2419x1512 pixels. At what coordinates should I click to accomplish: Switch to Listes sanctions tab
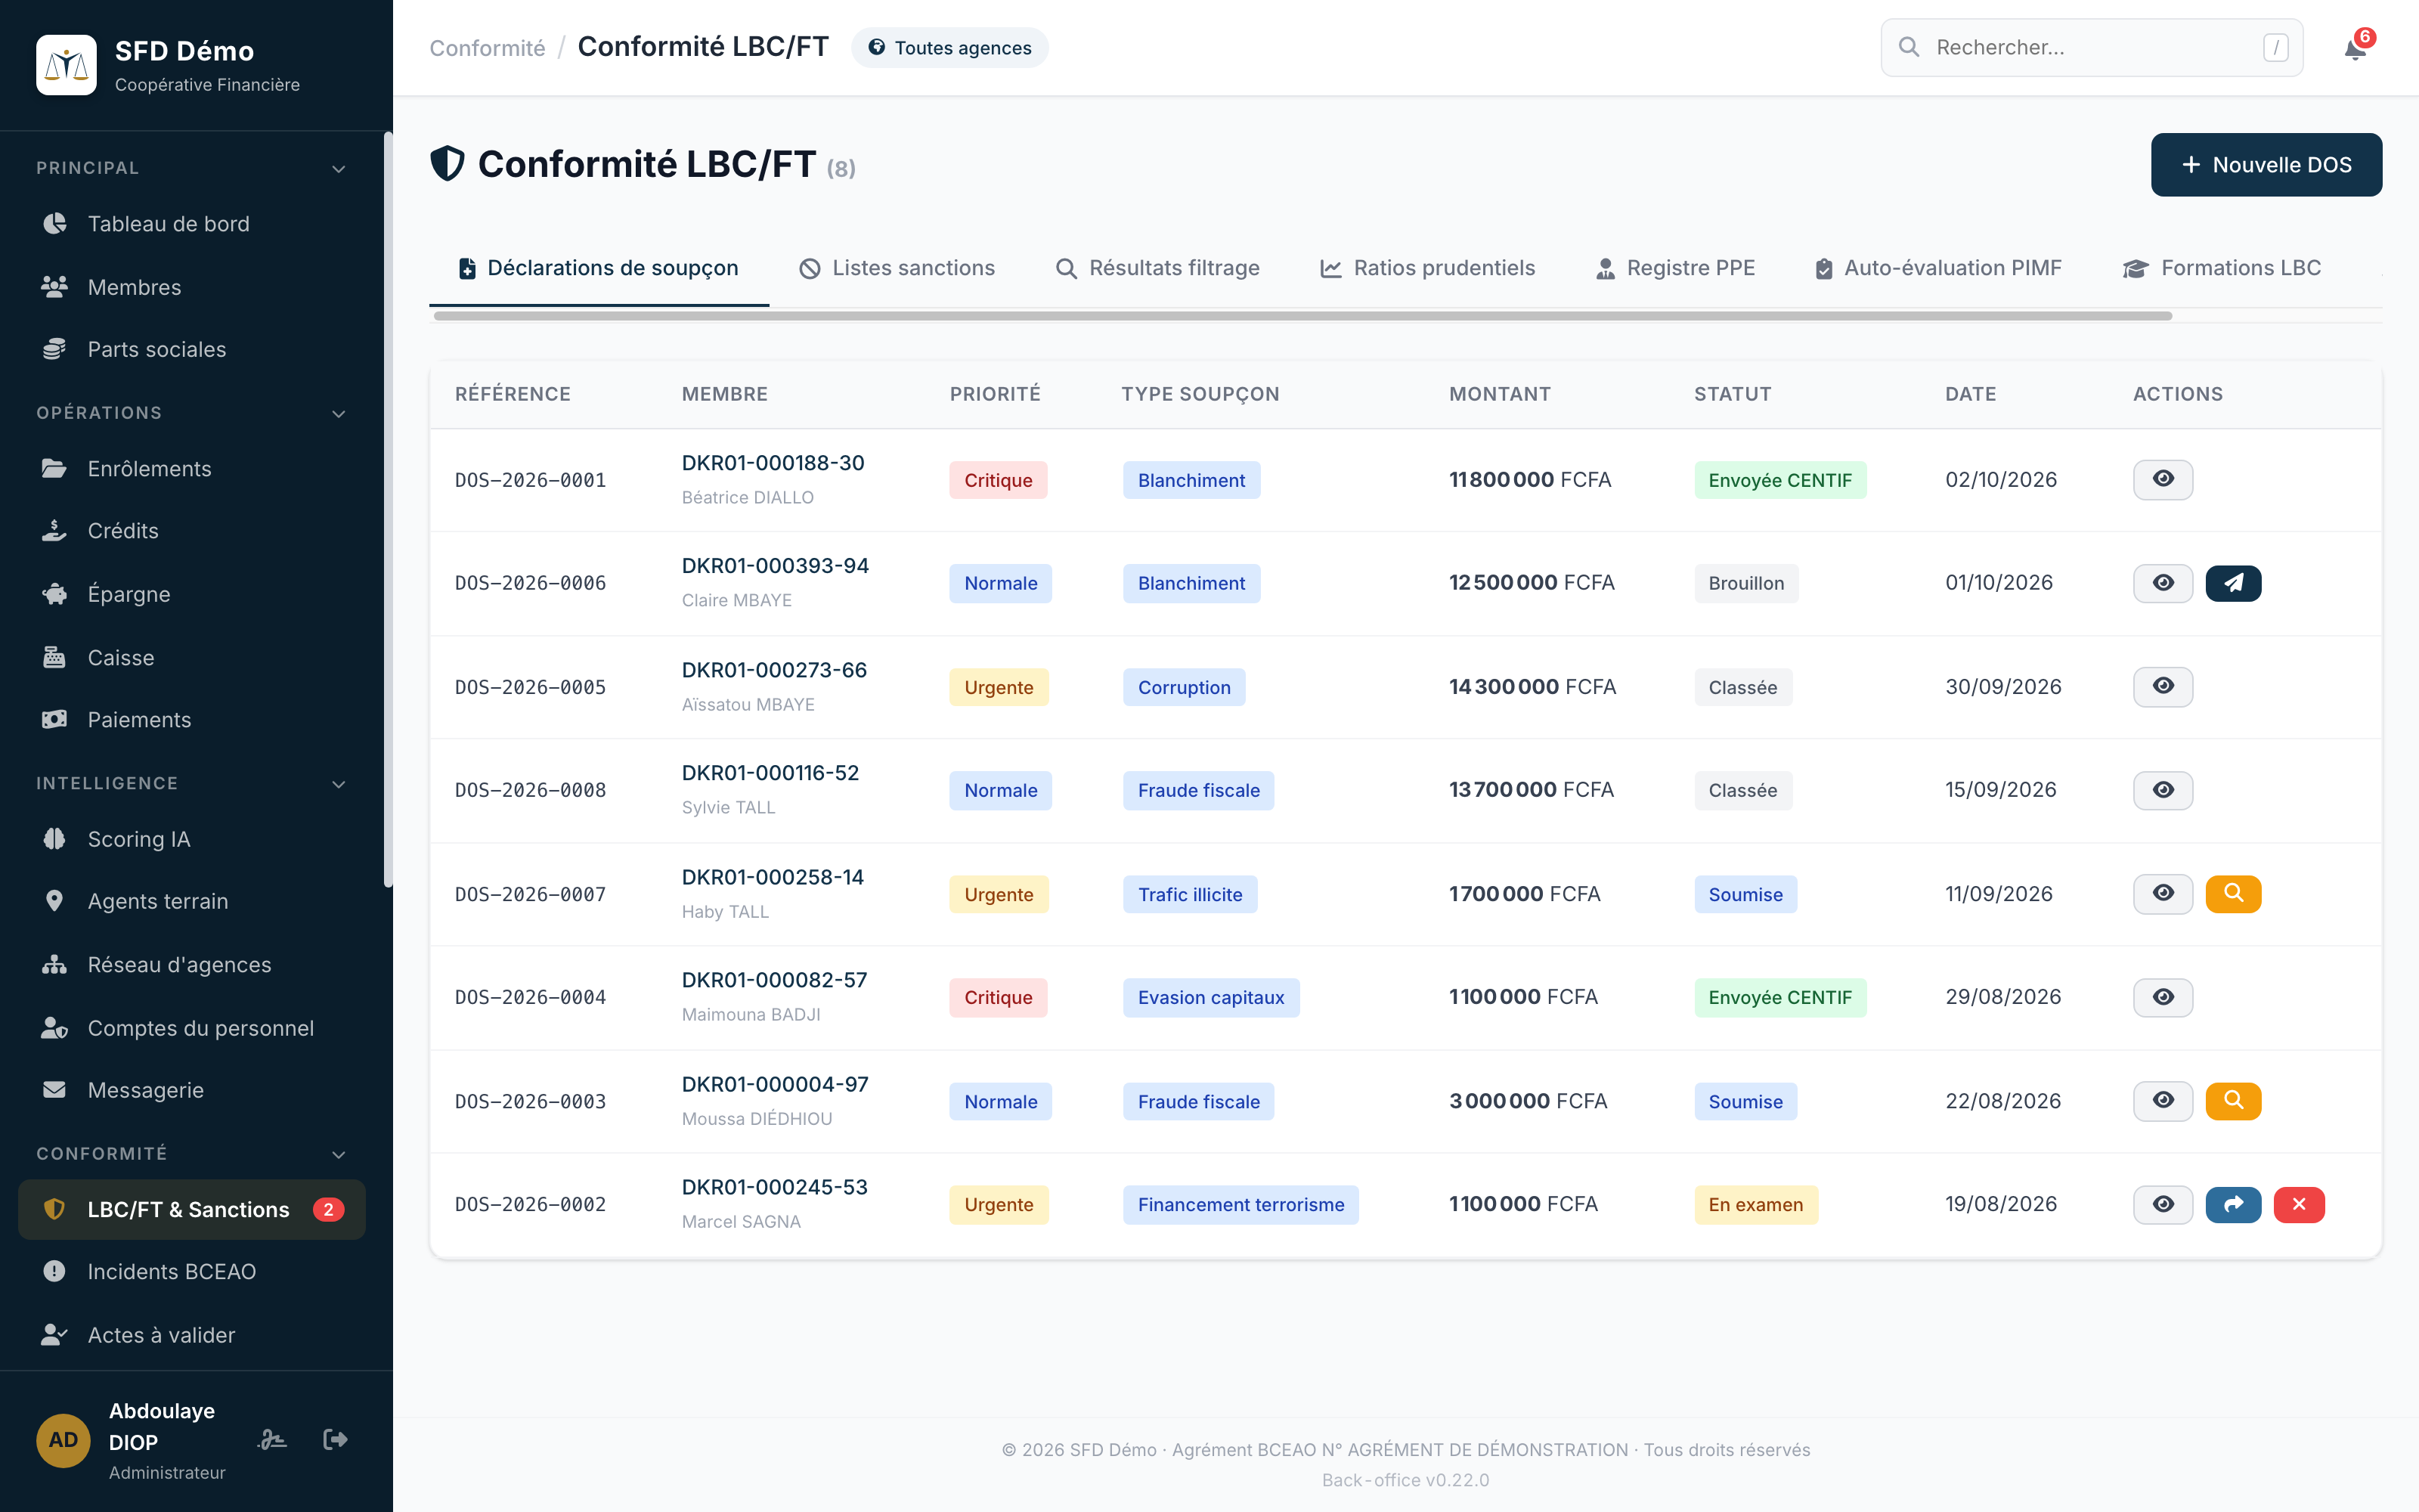click(x=897, y=268)
